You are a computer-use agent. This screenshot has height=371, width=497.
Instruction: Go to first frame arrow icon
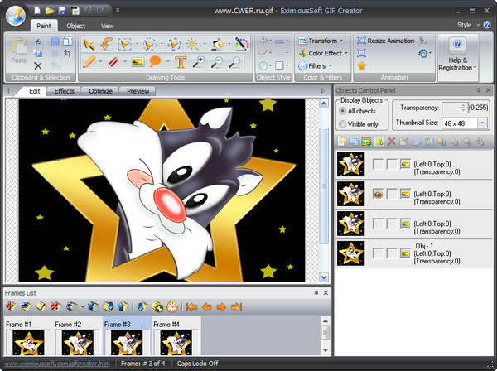coord(191,307)
